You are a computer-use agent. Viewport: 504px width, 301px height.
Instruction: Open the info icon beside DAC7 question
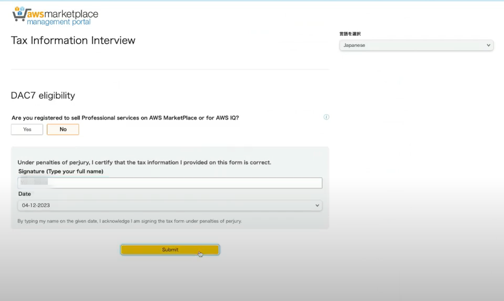(x=326, y=117)
